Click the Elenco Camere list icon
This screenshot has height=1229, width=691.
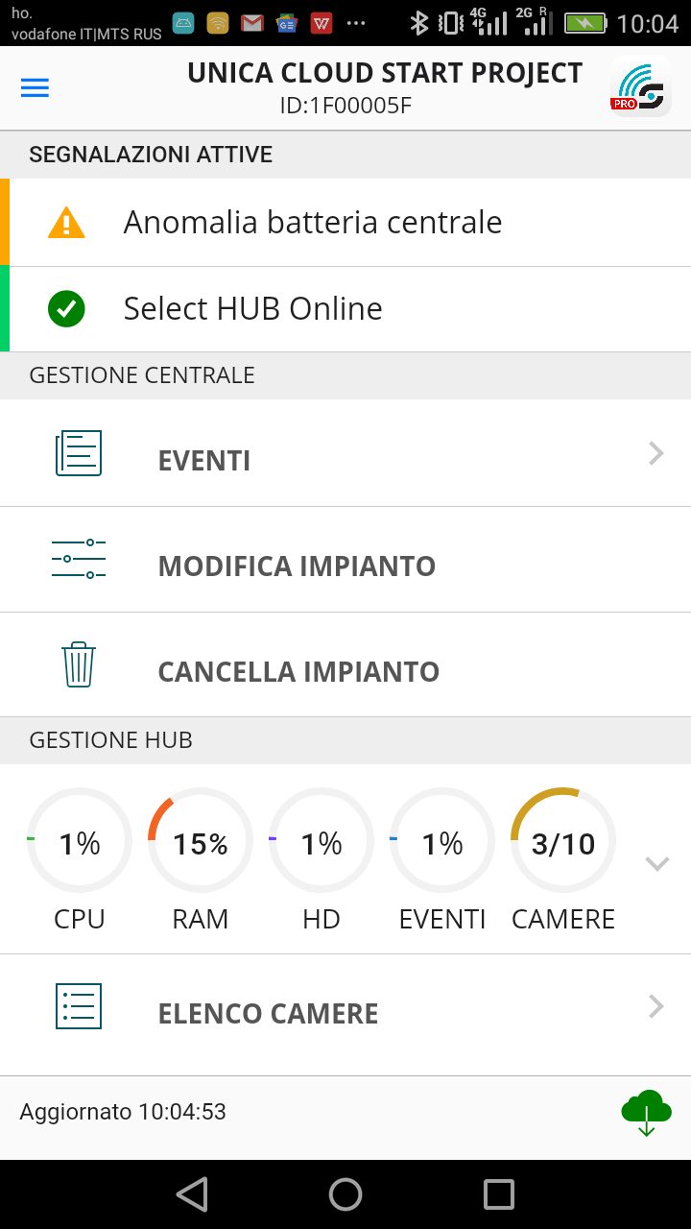pyautogui.click(x=79, y=1006)
